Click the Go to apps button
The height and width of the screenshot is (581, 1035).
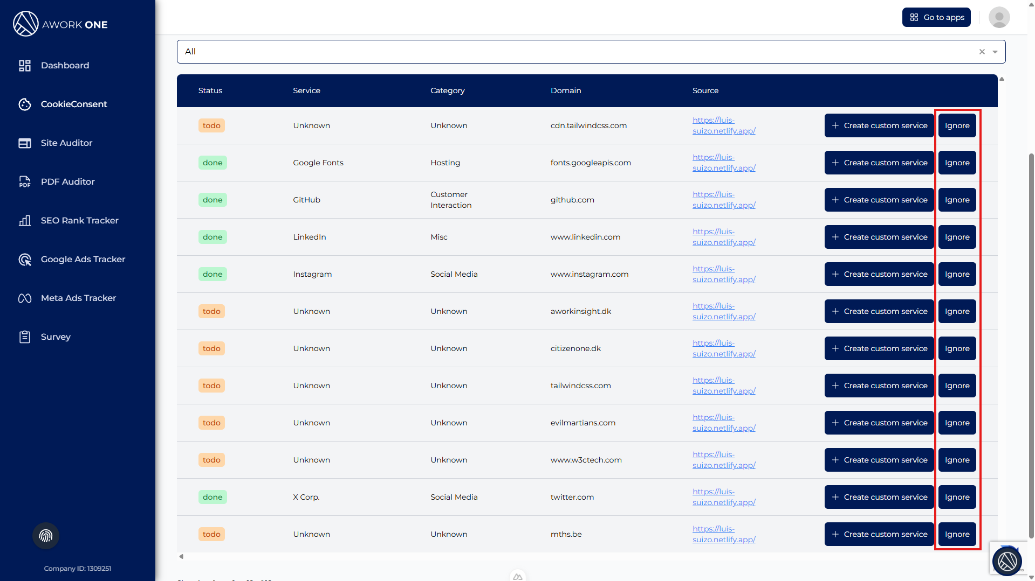tap(936, 17)
